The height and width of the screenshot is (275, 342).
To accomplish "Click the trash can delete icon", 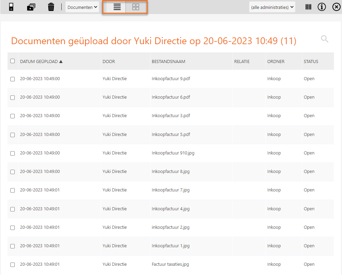I will (51, 7).
